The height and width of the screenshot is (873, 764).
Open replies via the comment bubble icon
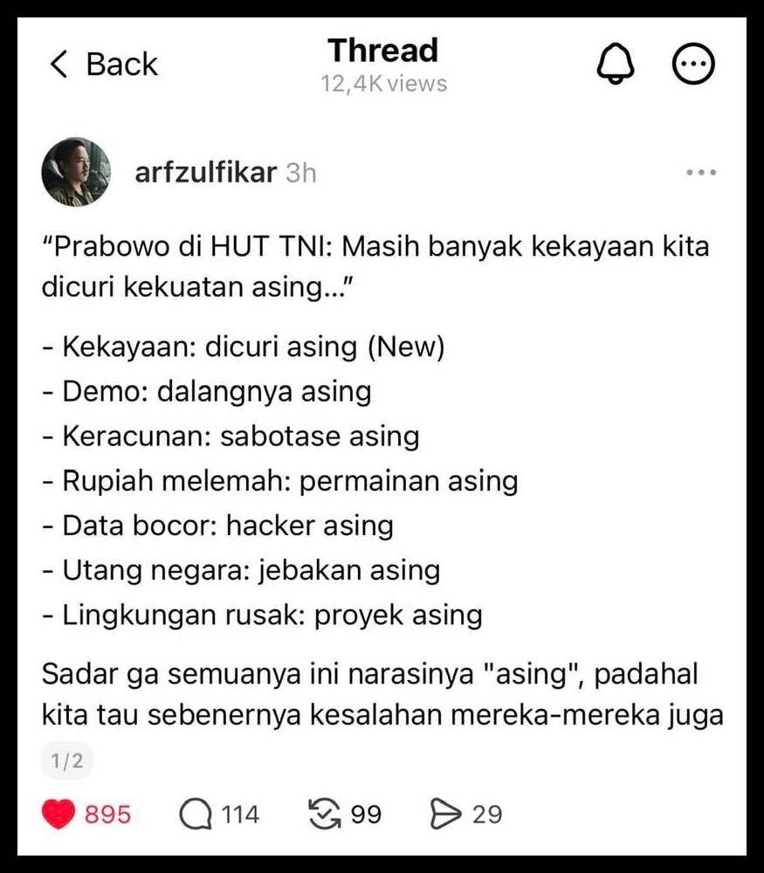(196, 815)
